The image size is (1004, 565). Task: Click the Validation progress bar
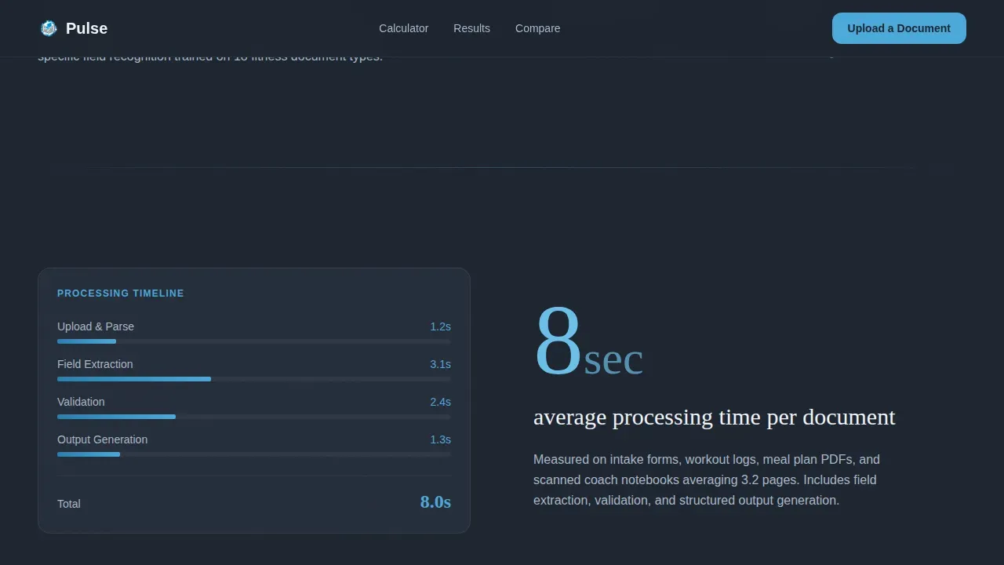pos(254,417)
